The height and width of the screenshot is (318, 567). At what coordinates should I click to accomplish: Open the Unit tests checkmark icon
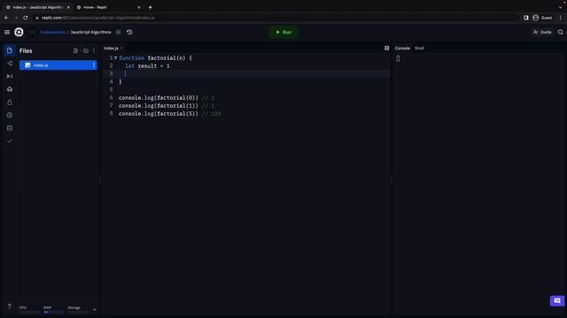pyautogui.click(x=10, y=141)
